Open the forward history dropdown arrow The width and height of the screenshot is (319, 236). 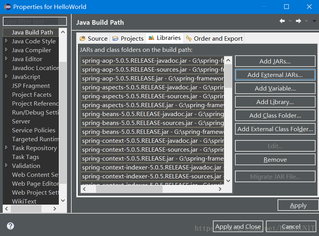pyautogui.click(x=306, y=21)
